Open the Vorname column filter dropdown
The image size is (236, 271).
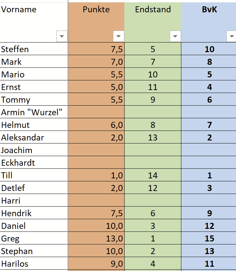(x=62, y=36)
